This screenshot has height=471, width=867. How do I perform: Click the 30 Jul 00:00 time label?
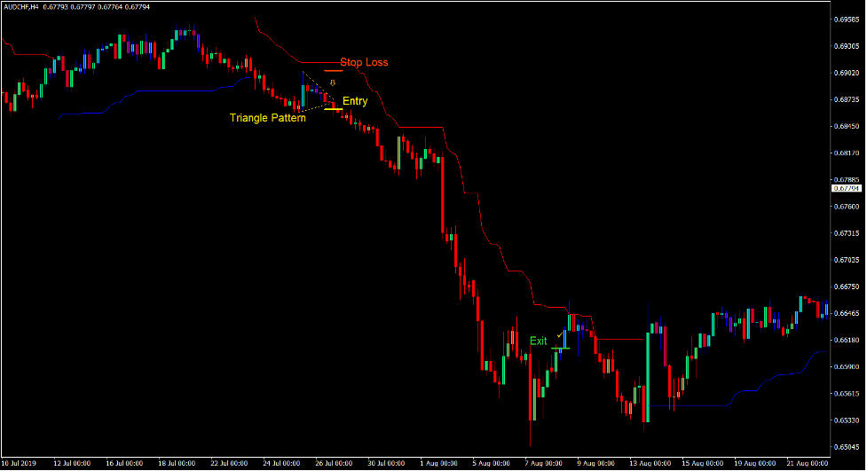pyautogui.click(x=387, y=463)
